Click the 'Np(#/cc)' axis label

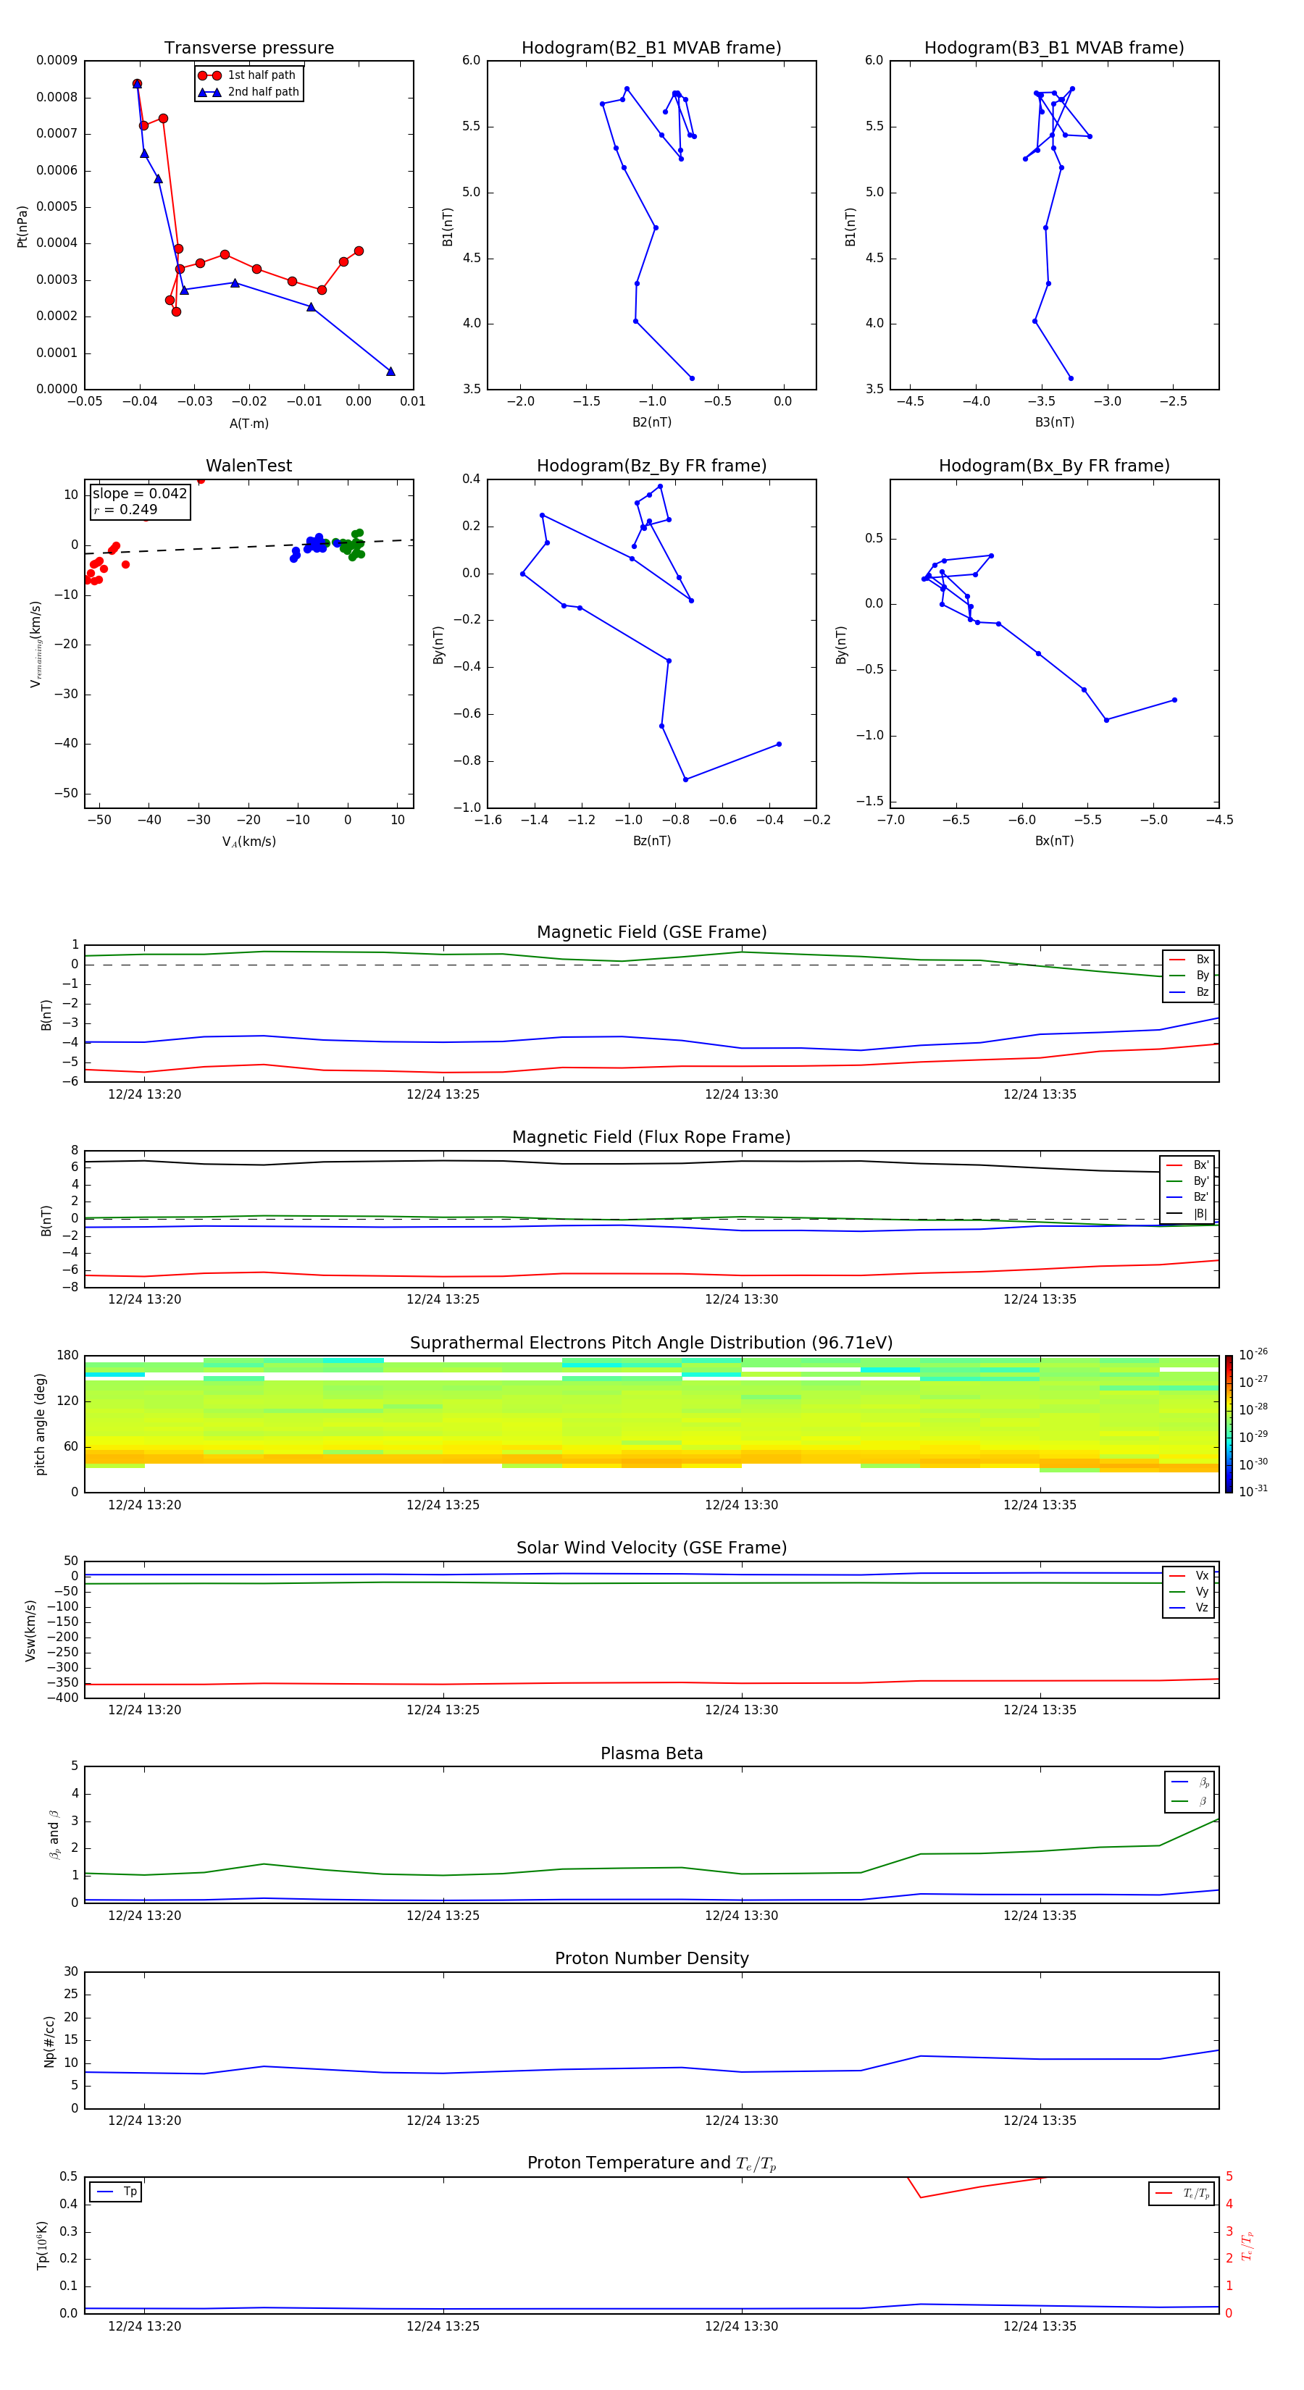pos(49,2040)
